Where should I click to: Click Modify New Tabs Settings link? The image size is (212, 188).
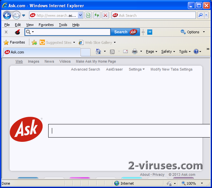coord(171,69)
